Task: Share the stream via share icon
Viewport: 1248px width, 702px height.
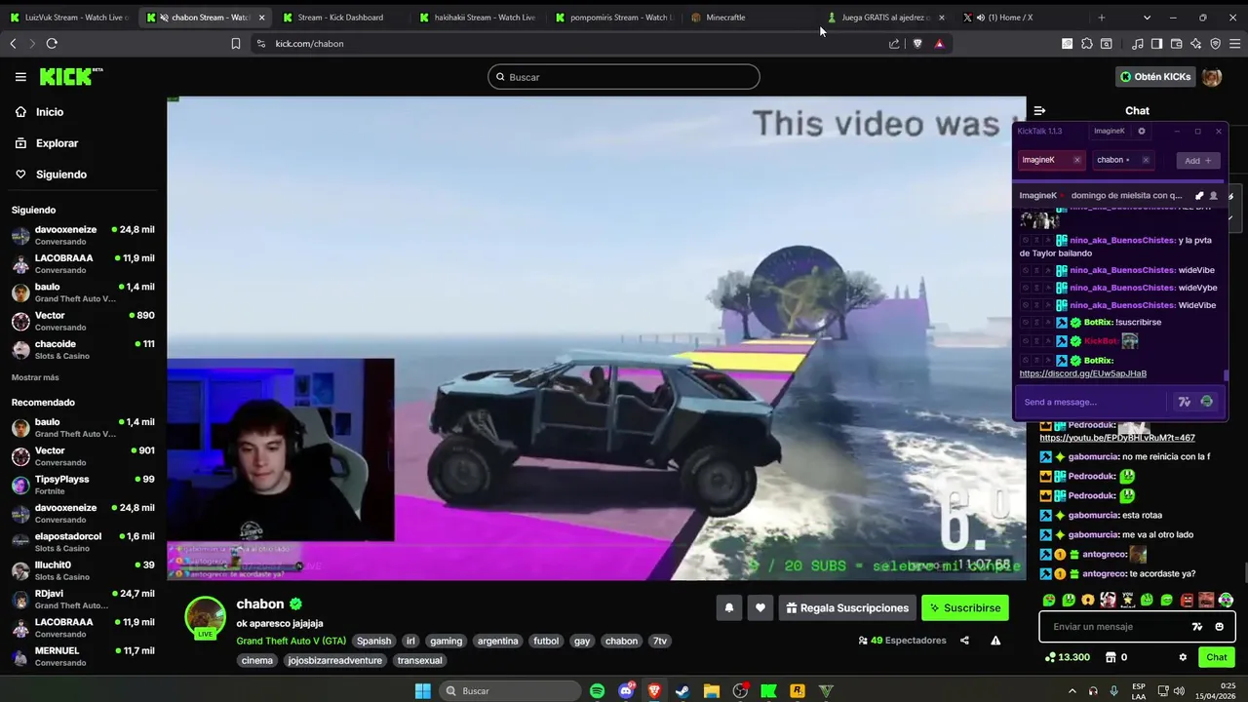Action: click(x=964, y=641)
